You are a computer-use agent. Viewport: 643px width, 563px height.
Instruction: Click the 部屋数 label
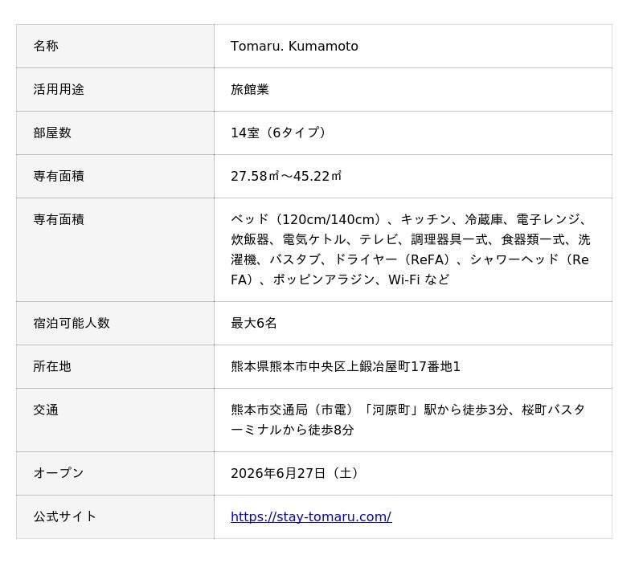point(52,133)
